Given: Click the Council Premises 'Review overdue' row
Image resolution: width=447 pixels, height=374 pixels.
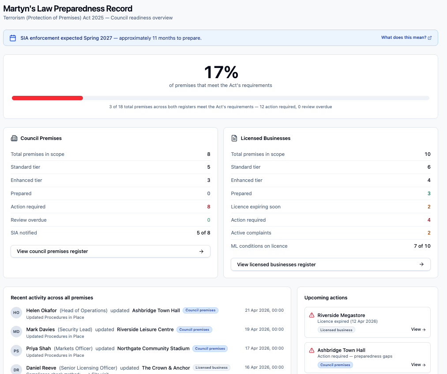Looking at the screenshot, I should point(110,220).
